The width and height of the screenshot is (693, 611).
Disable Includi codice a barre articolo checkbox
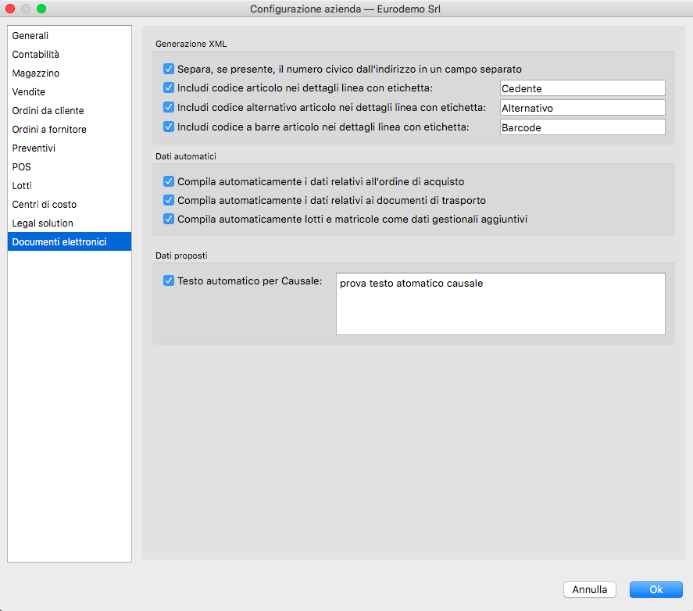pos(169,127)
